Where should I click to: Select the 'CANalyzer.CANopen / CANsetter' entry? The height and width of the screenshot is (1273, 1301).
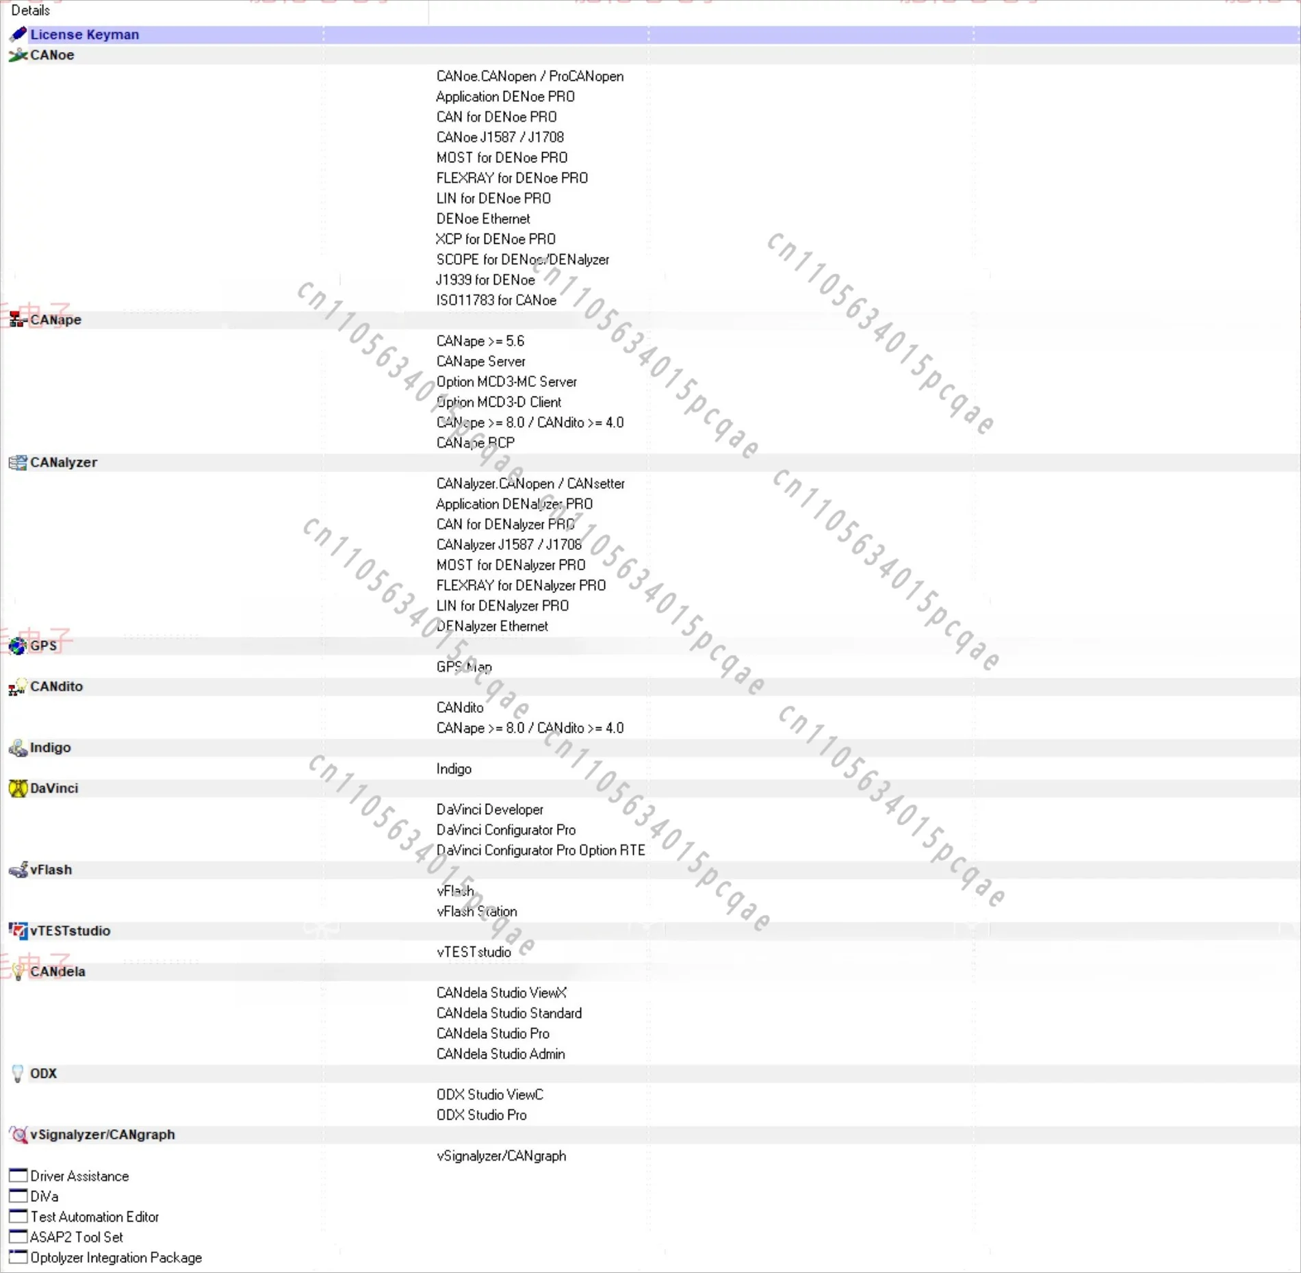[530, 483]
